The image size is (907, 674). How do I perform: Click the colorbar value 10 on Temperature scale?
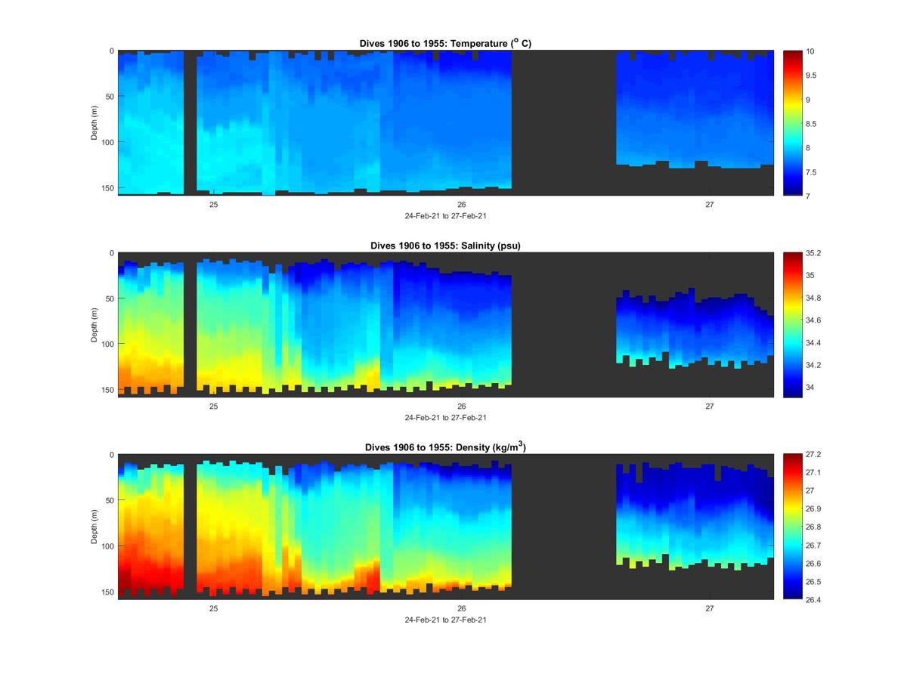pyautogui.click(x=810, y=51)
